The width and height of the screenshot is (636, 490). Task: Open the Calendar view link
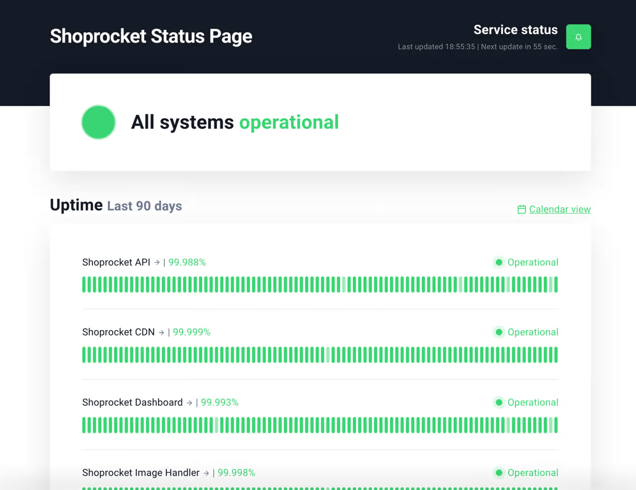(560, 209)
